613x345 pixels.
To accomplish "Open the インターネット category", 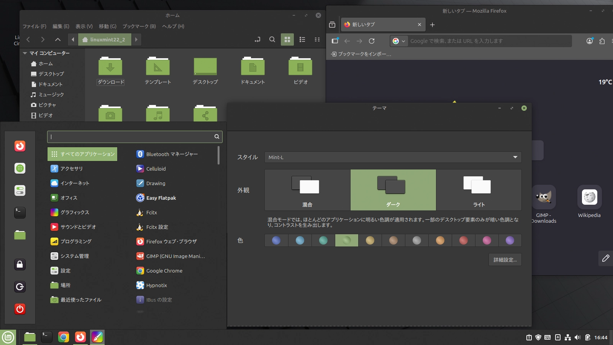I will (x=70, y=183).
